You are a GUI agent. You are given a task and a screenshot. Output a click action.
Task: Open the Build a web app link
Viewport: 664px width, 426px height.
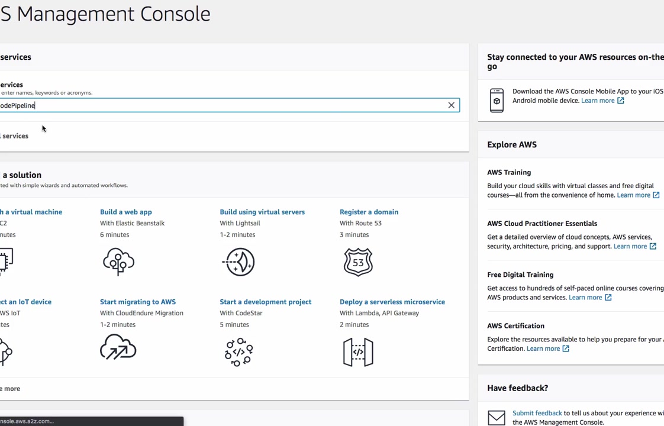click(x=126, y=212)
